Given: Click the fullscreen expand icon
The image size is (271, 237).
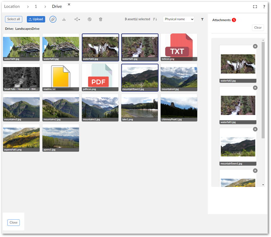Looking at the screenshot, I should (x=255, y=6).
